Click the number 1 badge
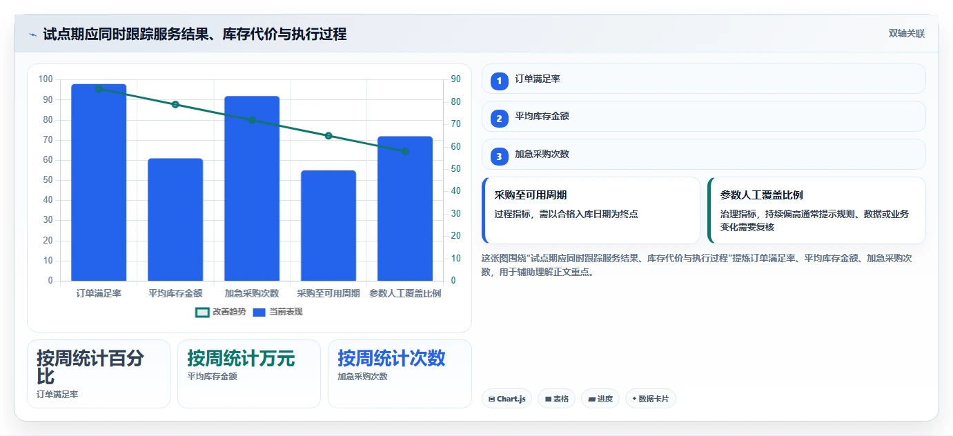Viewport: 953px width, 436px height. [500, 81]
